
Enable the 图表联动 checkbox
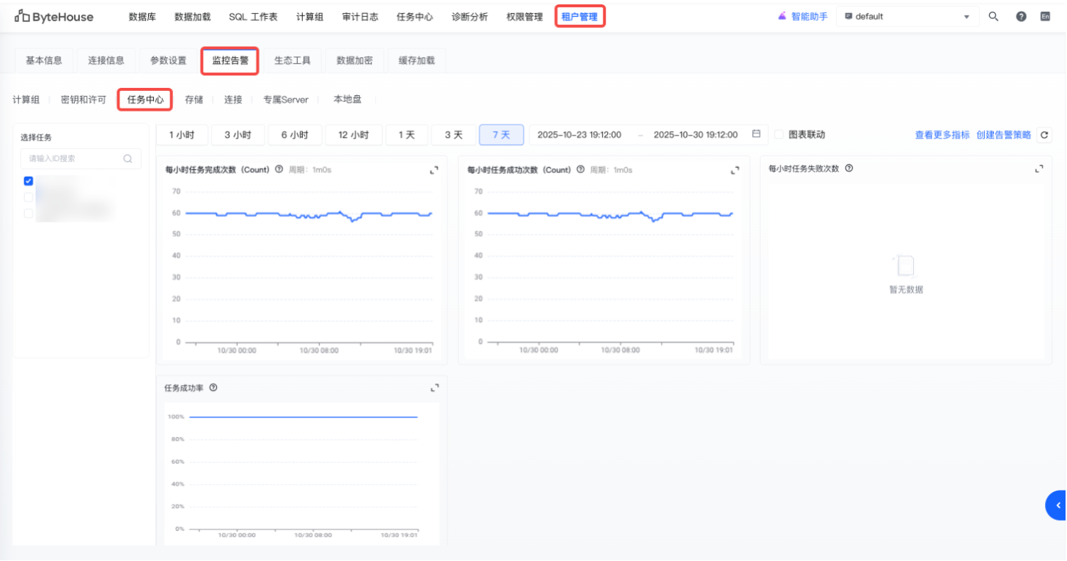pos(780,135)
